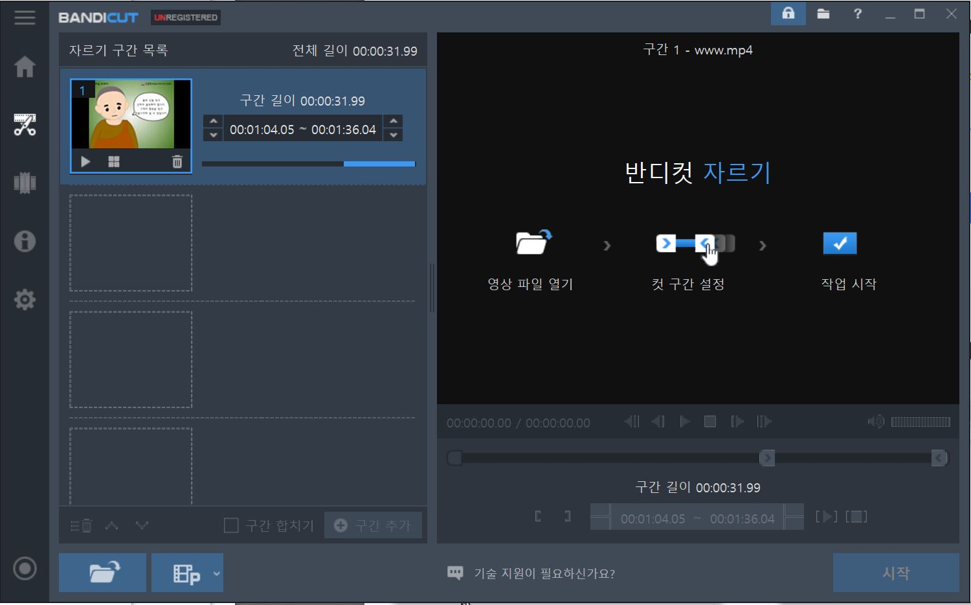The image size is (971, 605).
Task: Delete segment 1 with trash icon
Action: coord(177,162)
